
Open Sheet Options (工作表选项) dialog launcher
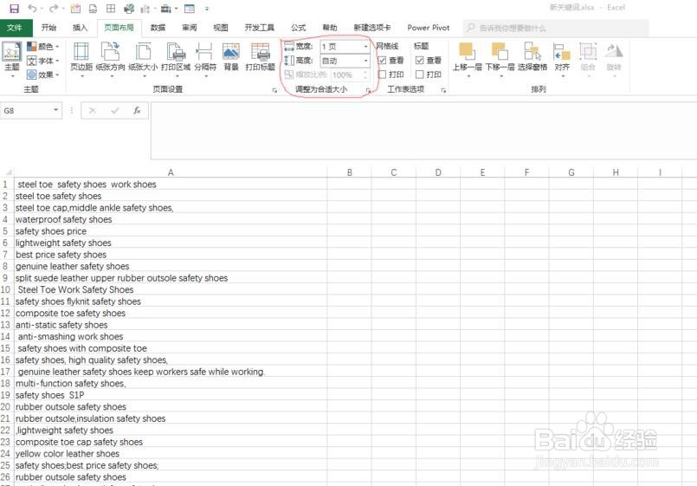[x=443, y=90]
